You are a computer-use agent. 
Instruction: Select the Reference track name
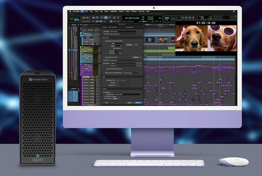click(x=87, y=33)
